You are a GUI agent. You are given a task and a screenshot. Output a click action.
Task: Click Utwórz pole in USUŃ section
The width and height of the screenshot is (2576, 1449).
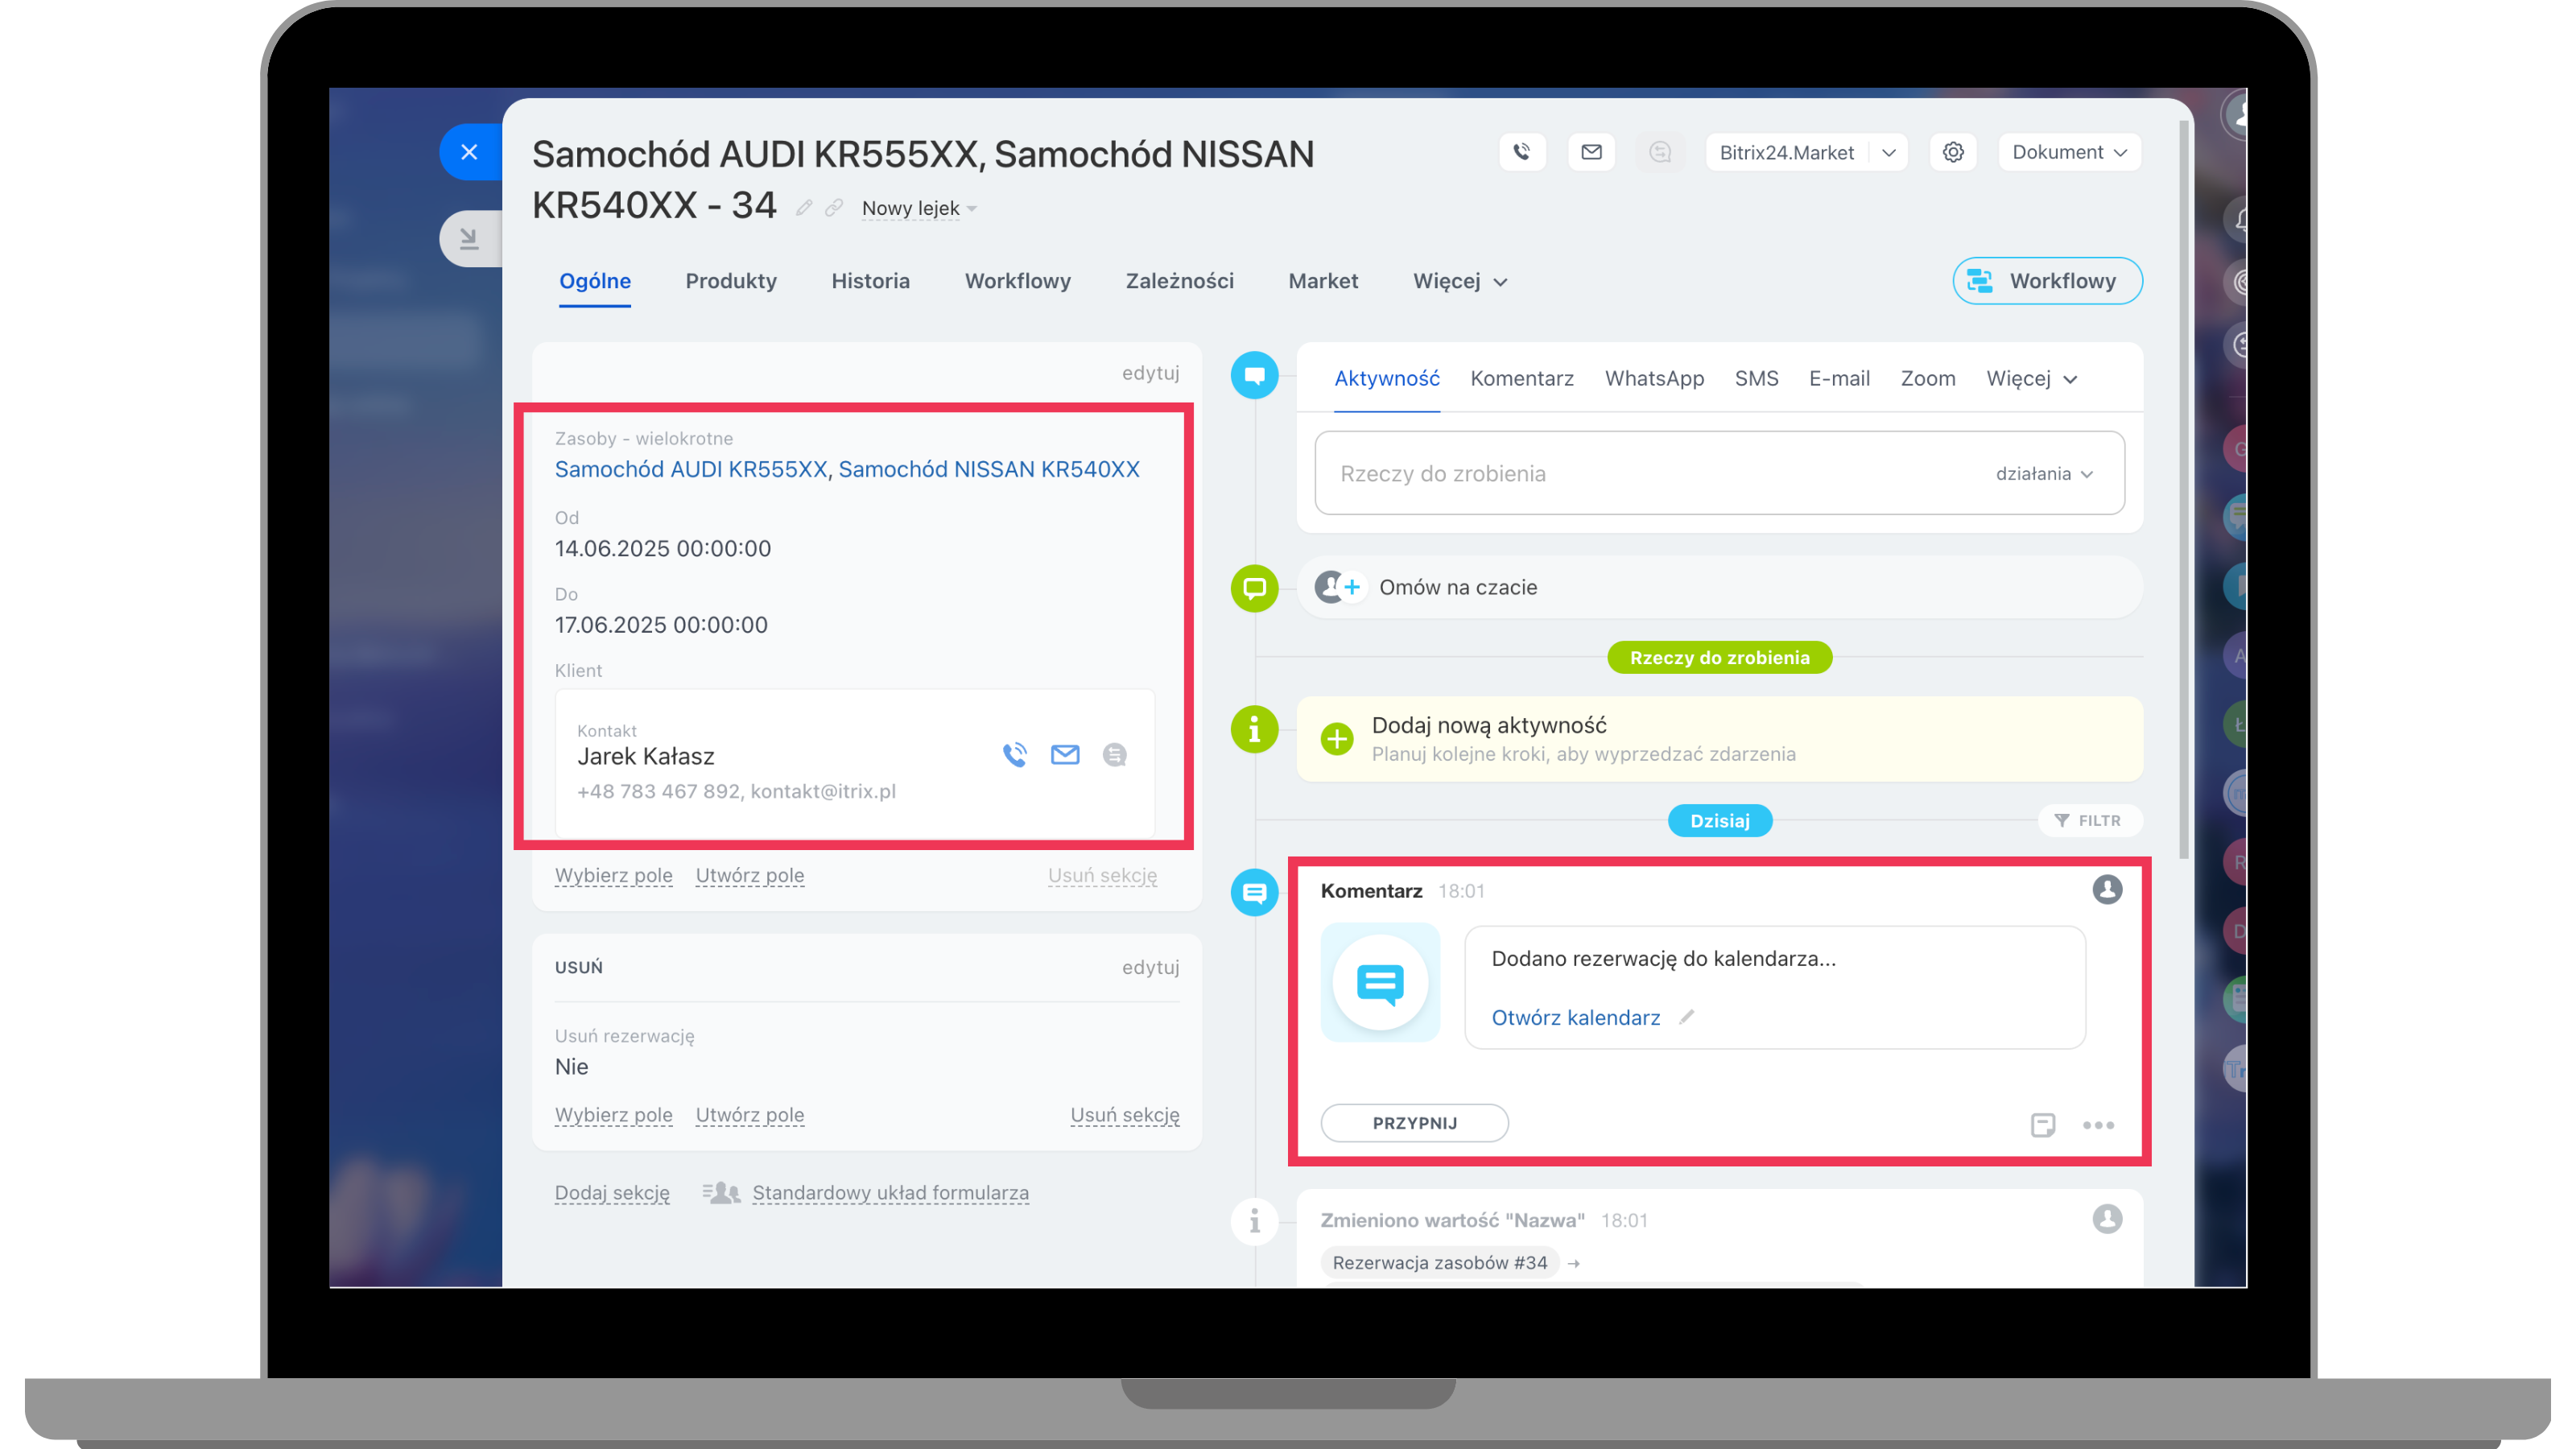(x=749, y=1115)
